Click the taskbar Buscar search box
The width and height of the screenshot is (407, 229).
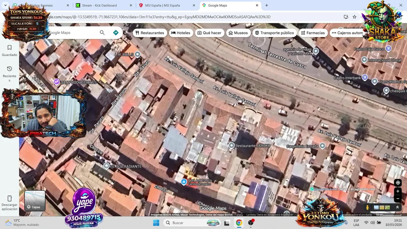pos(192,223)
